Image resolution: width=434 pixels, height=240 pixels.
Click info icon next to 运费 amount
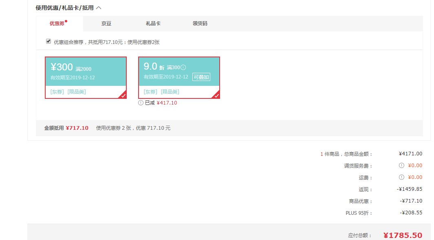coord(401,177)
